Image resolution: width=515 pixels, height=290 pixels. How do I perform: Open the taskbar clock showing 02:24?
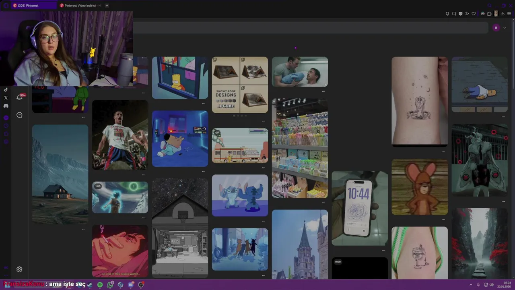coord(504,285)
